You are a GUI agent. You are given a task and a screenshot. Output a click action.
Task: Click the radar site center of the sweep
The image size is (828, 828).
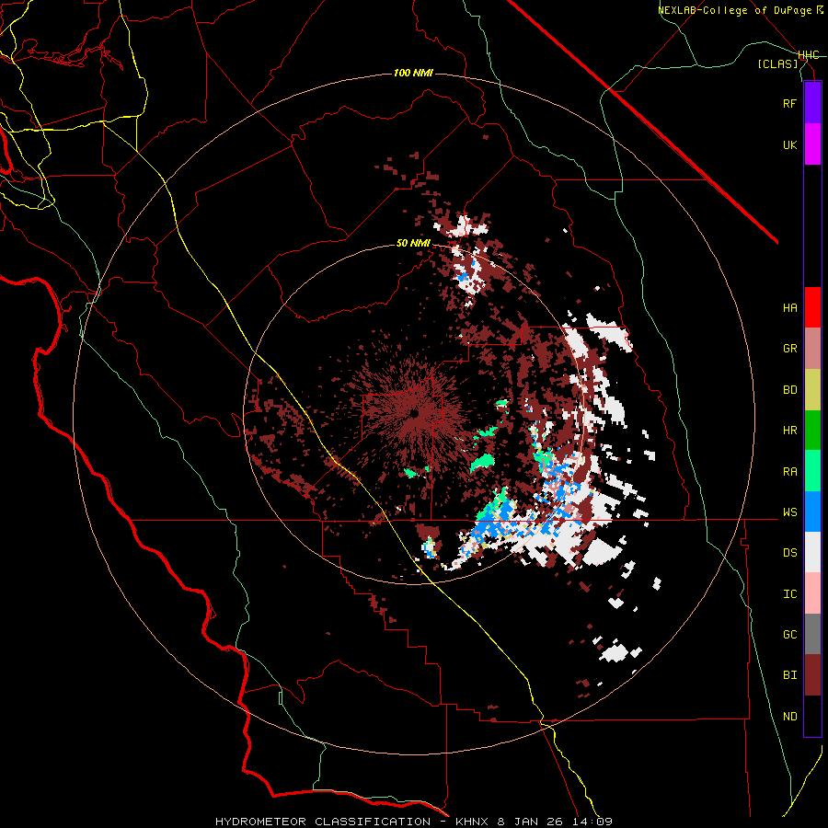tap(415, 413)
